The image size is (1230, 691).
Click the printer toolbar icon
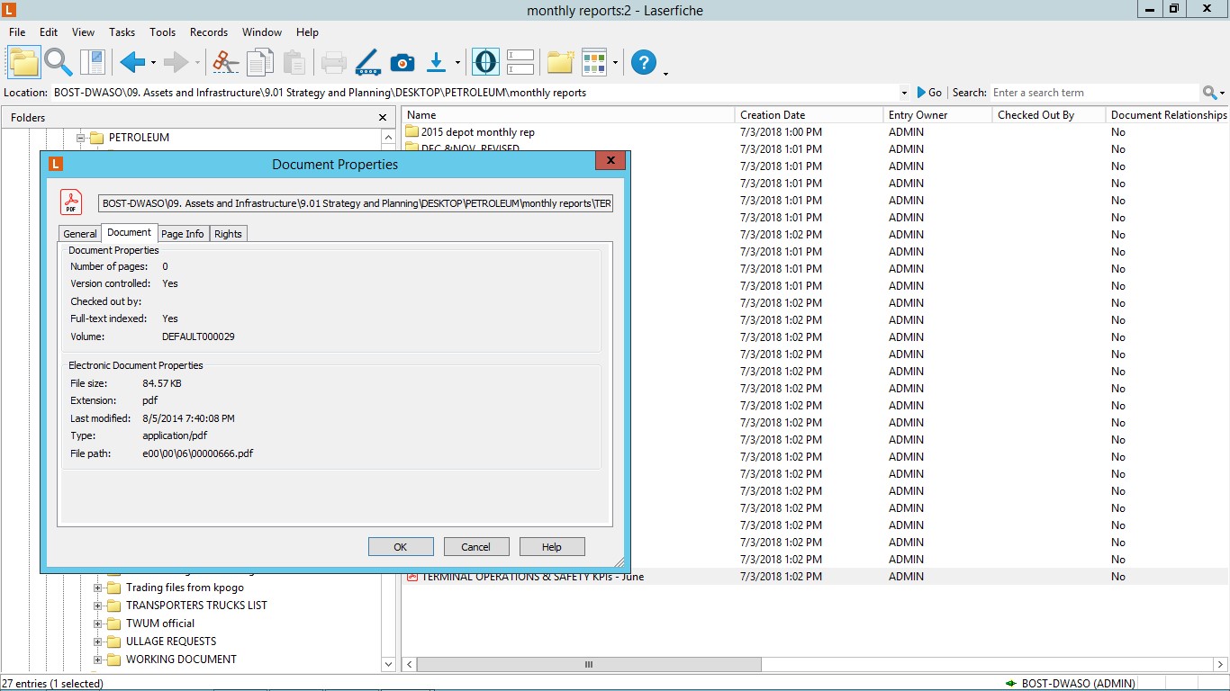pyautogui.click(x=334, y=62)
